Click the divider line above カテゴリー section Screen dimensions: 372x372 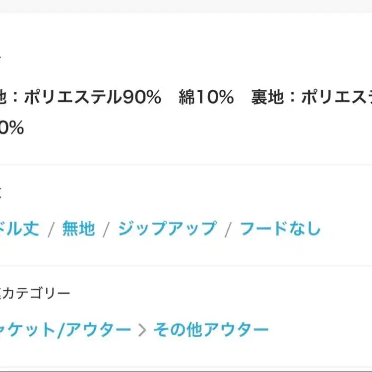186,266
